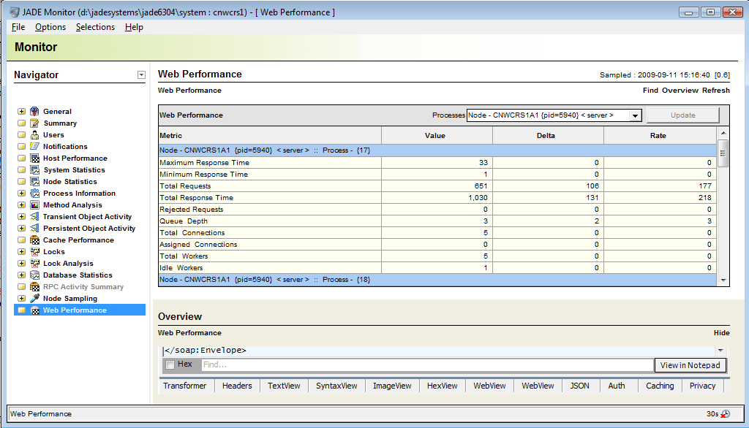Click the Database Statistics icon

click(34, 275)
